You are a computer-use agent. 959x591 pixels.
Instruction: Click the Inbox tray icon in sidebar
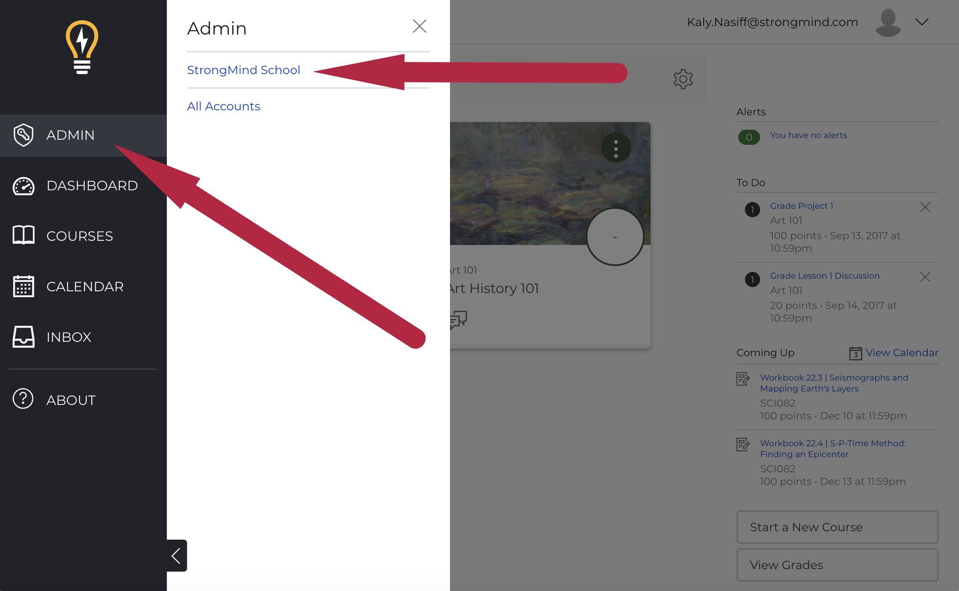coord(24,336)
